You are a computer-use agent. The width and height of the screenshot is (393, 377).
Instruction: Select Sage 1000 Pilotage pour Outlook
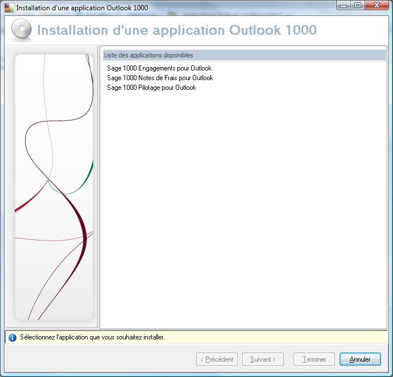coord(151,88)
